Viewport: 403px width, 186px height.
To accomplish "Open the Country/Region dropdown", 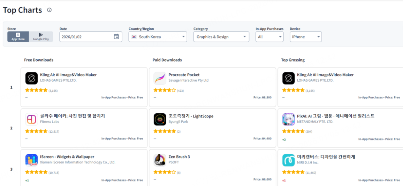I will coord(158,37).
